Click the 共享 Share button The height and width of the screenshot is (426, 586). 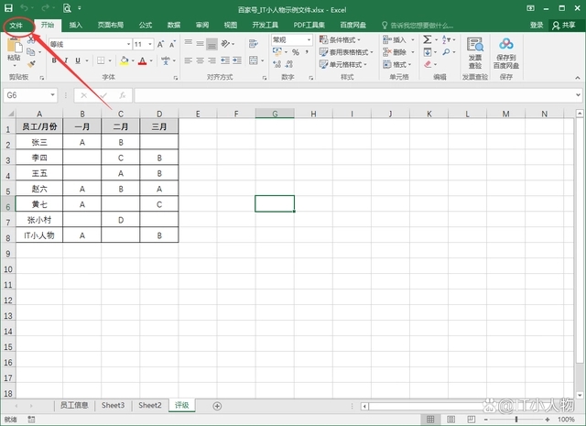pyautogui.click(x=564, y=25)
